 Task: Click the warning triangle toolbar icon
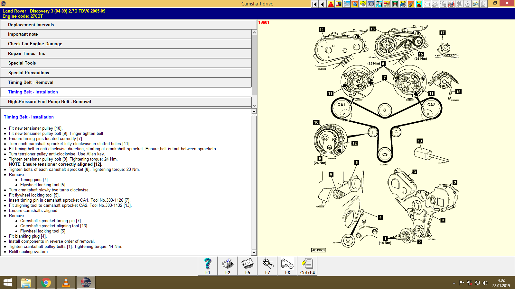[331, 4]
